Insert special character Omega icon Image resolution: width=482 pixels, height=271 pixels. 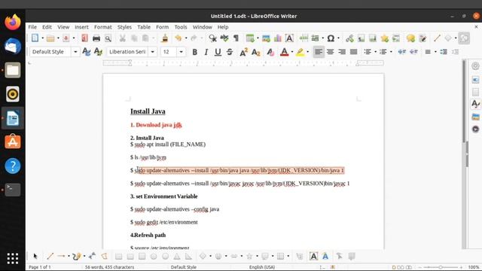tap(331, 38)
